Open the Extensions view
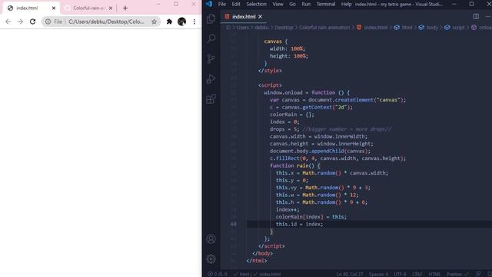This screenshot has height=277, width=492. (x=211, y=99)
